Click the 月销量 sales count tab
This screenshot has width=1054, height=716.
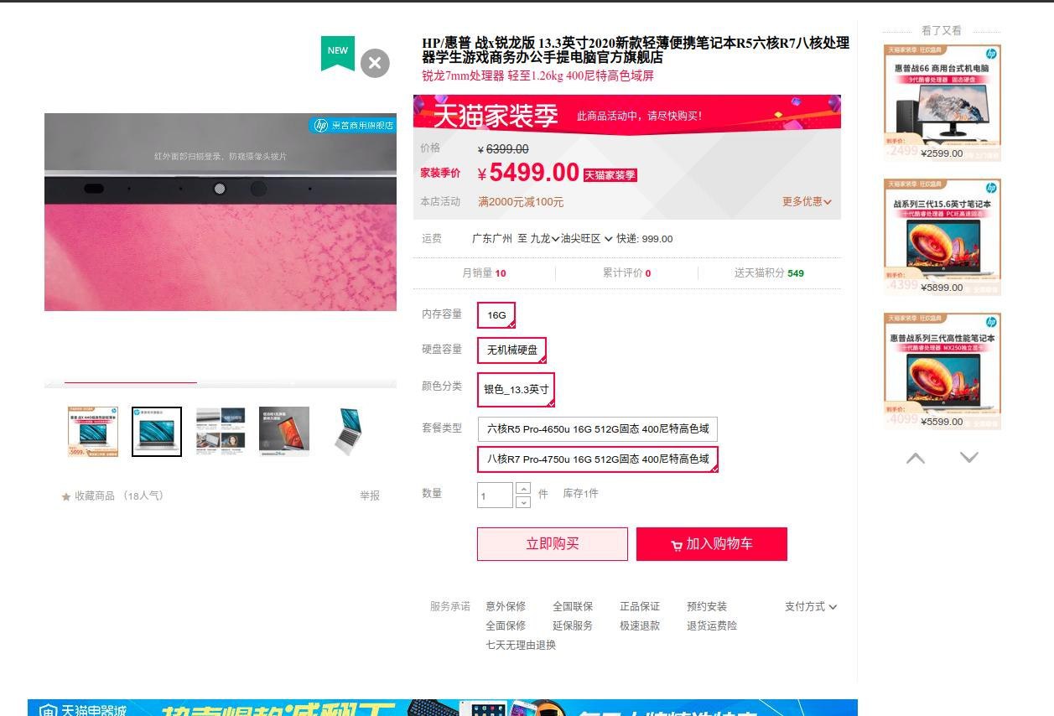(x=484, y=273)
